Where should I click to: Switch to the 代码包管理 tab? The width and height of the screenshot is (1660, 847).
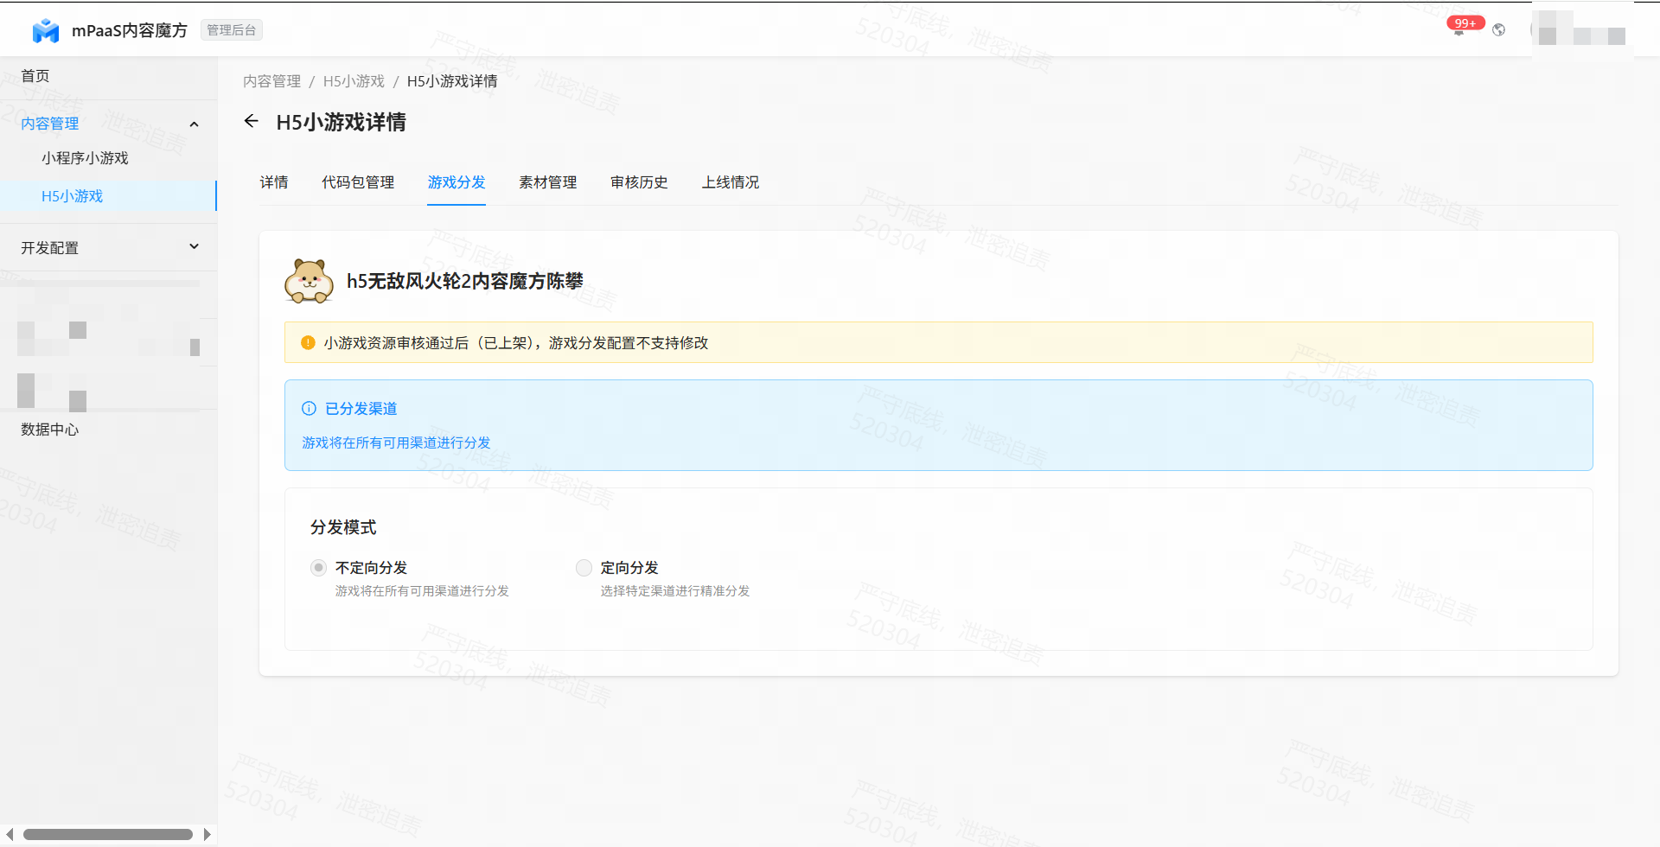tap(358, 182)
